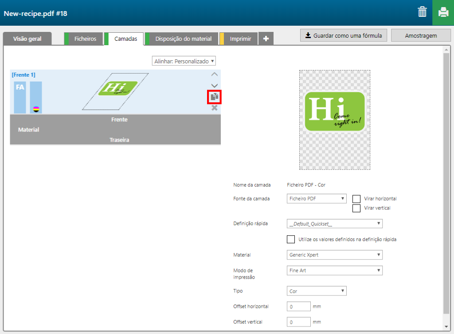This screenshot has height=334, width=454.
Task: Move layer up with the chevron arrow
Action: point(214,74)
